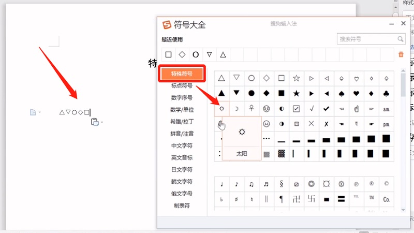
Task: Open the 特殊符号 category tab
Action: point(182,74)
